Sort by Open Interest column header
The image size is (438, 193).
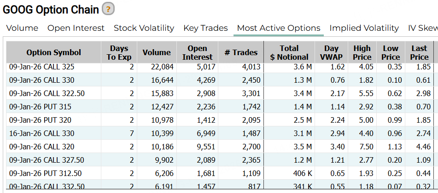pyautogui.click(x=197, y=52)
